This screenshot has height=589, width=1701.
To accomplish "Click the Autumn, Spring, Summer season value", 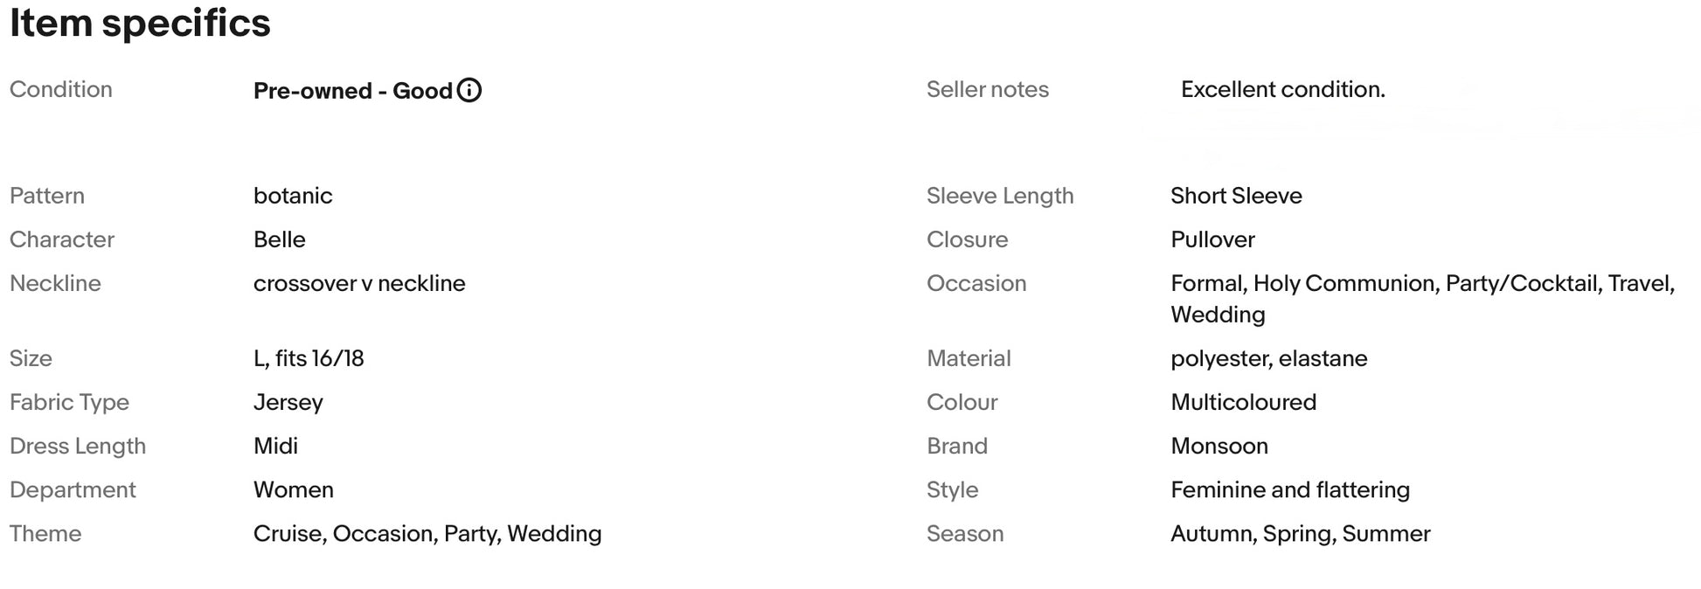I will (x=1300, y=533).
